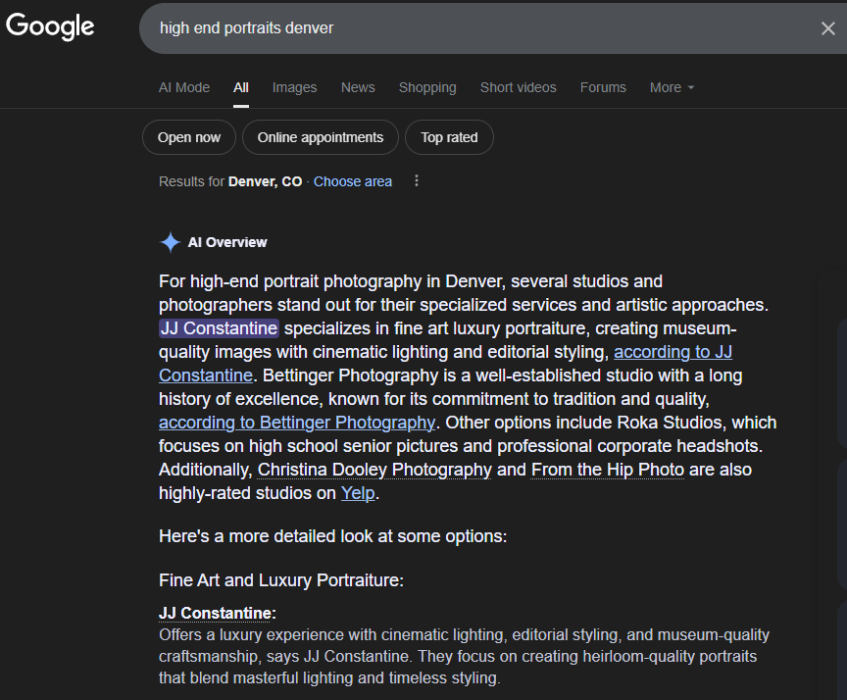This screenshot has height=700, width=847.
Task: Click the 'JJ Constantine:' bold heading
Action: click(x=218, y=613)
